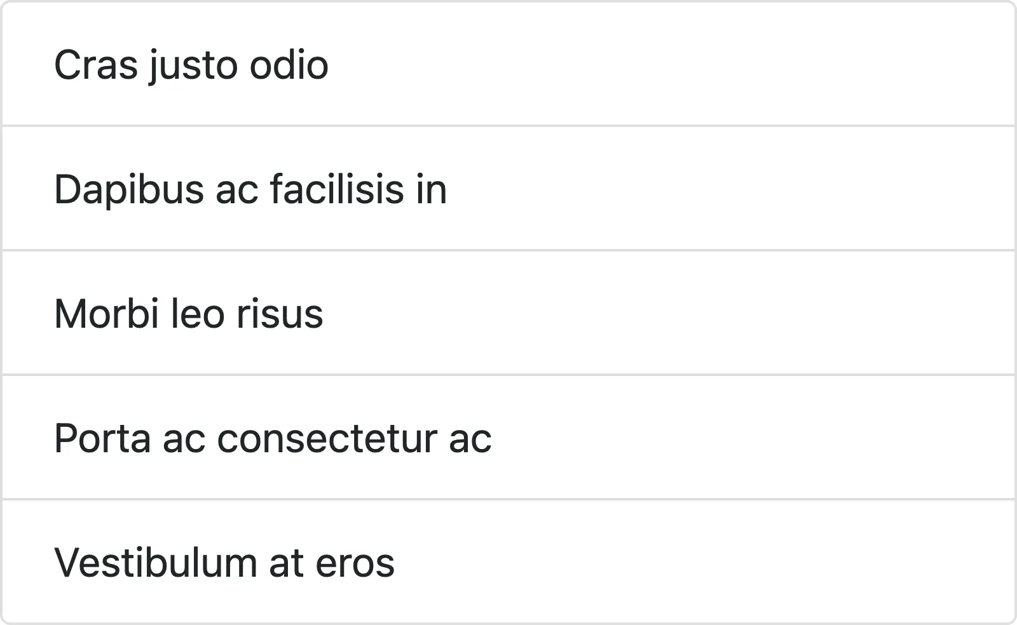Click the word "at" in the last row
This screenshot has width=1017, height=625.
(285, 564)
